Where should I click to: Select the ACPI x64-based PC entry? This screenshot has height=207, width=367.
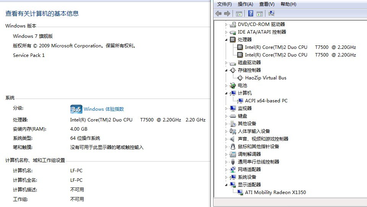click(266, 101)
